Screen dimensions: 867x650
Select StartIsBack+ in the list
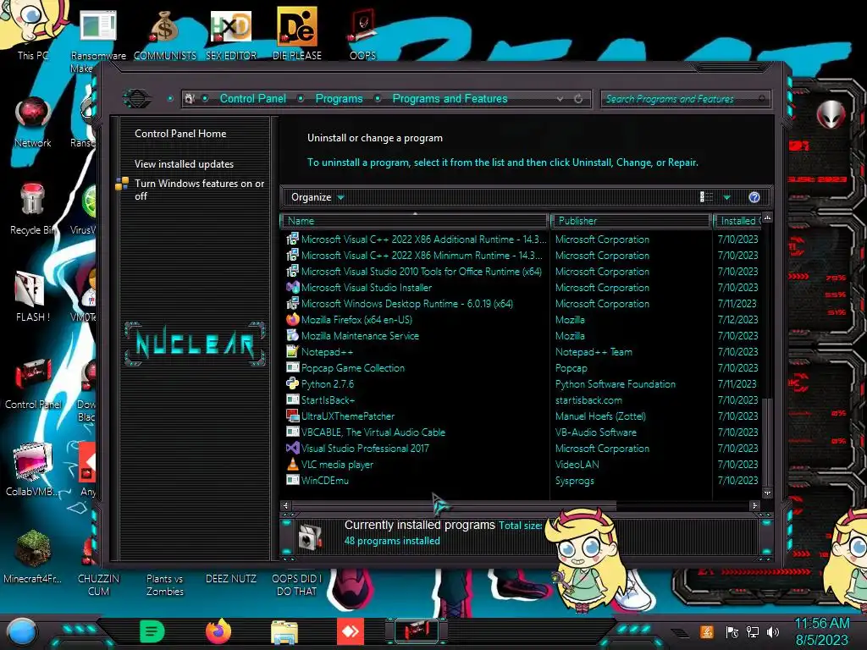[x=522, y=399]
